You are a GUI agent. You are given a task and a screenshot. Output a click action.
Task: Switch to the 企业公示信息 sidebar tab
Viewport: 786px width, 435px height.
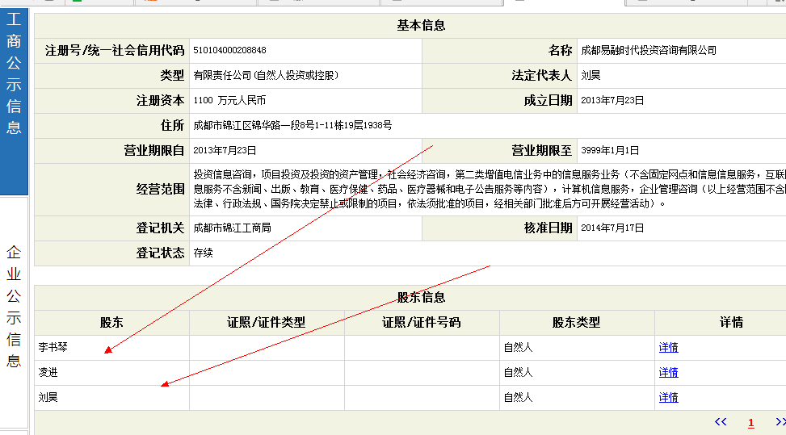click(x=14, y=307)
